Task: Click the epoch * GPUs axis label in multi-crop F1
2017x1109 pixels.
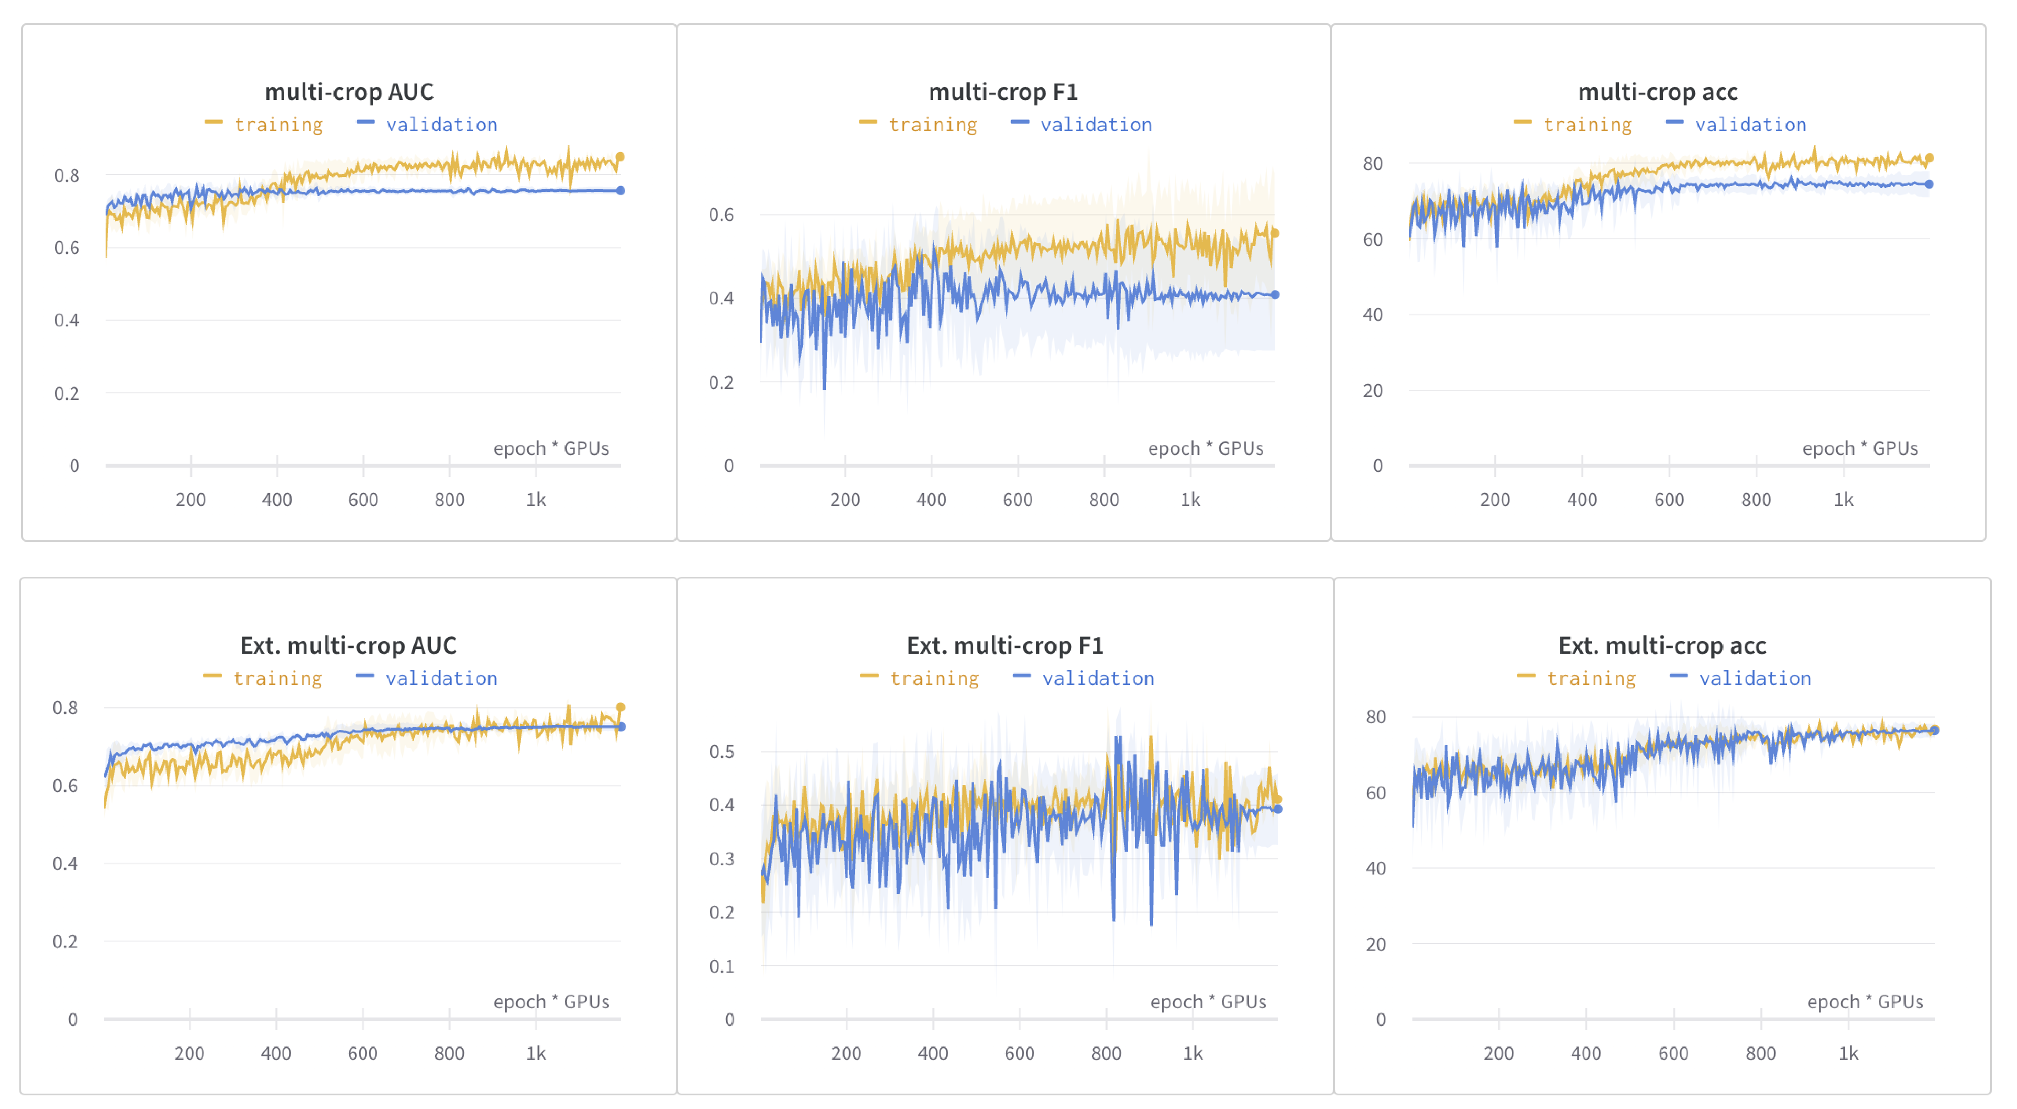Action: point(1206,448)
